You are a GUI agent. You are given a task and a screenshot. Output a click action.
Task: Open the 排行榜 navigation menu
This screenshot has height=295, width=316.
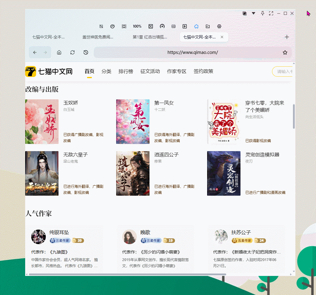pos(126,71)
